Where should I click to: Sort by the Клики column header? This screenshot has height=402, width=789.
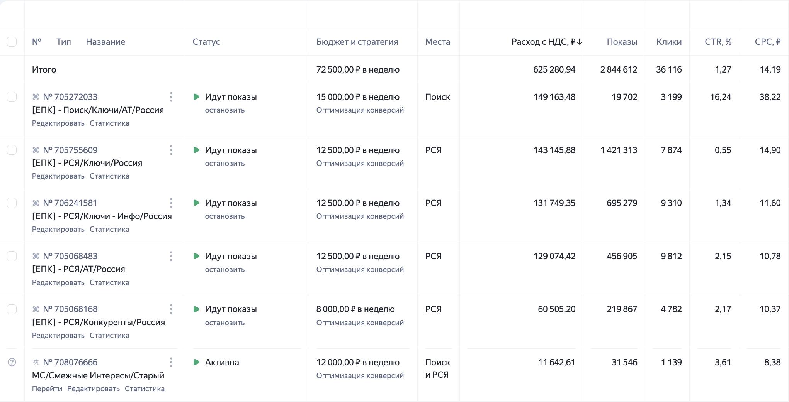pyautogui.click(x=669, y=42)
